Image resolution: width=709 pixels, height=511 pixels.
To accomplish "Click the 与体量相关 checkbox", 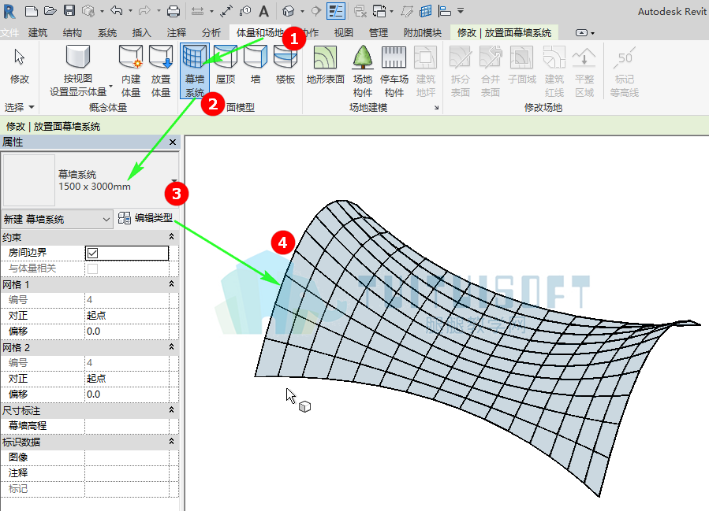I will point(93,268).
